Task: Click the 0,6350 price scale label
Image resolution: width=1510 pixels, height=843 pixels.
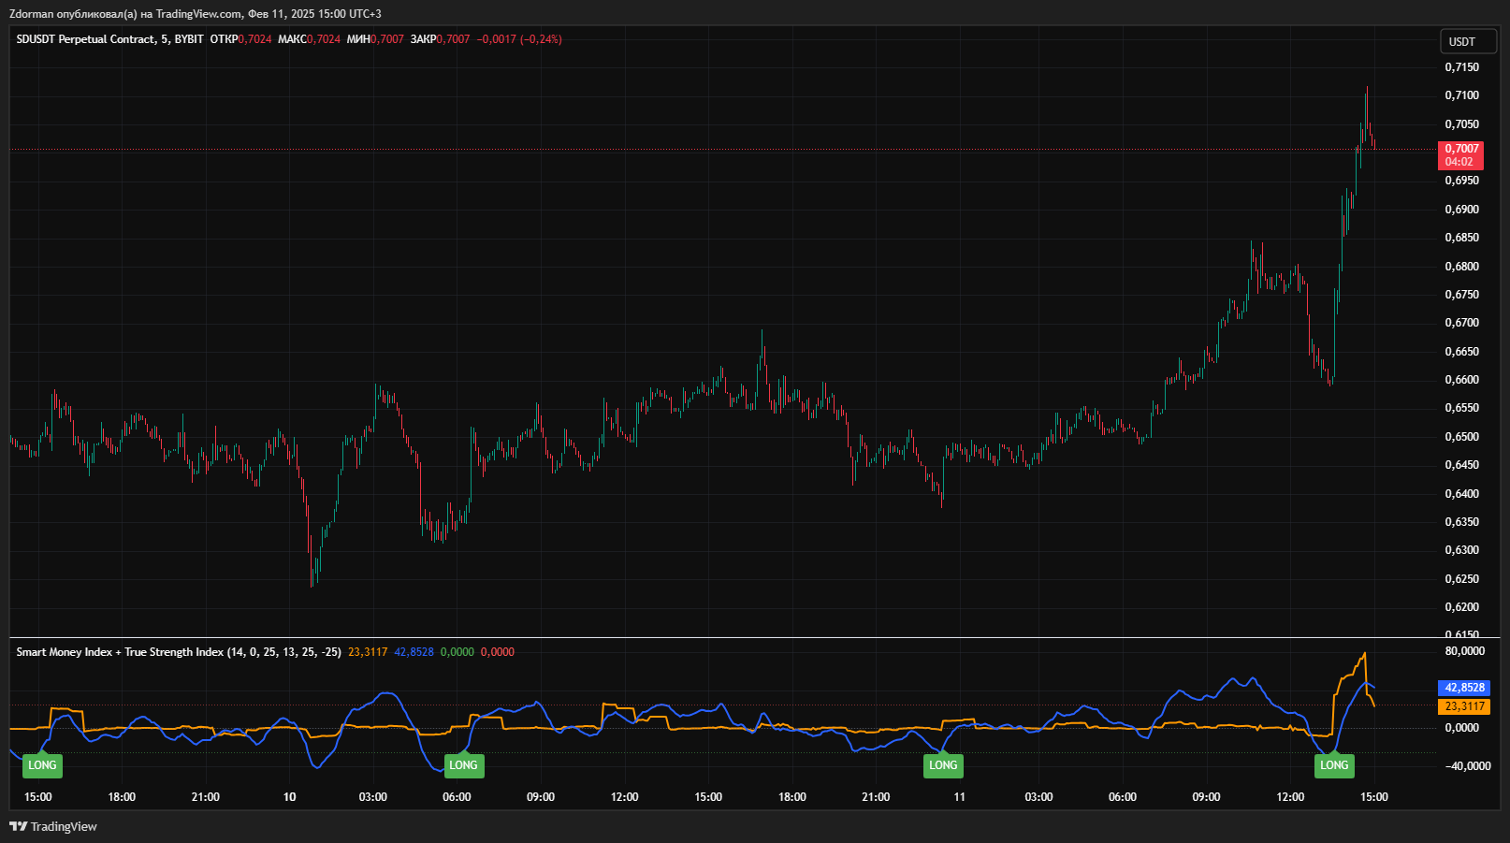Action: coord(1462,522)
